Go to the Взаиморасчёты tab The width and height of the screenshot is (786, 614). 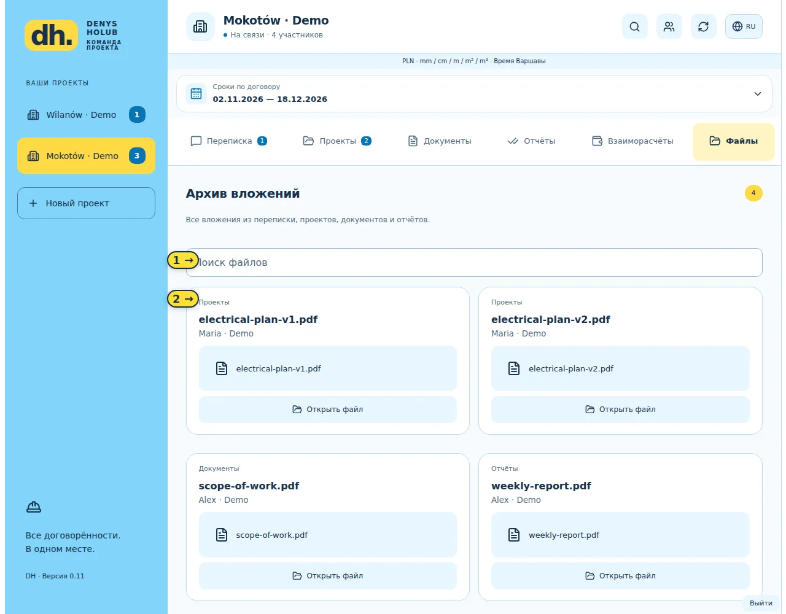point(632,141)
